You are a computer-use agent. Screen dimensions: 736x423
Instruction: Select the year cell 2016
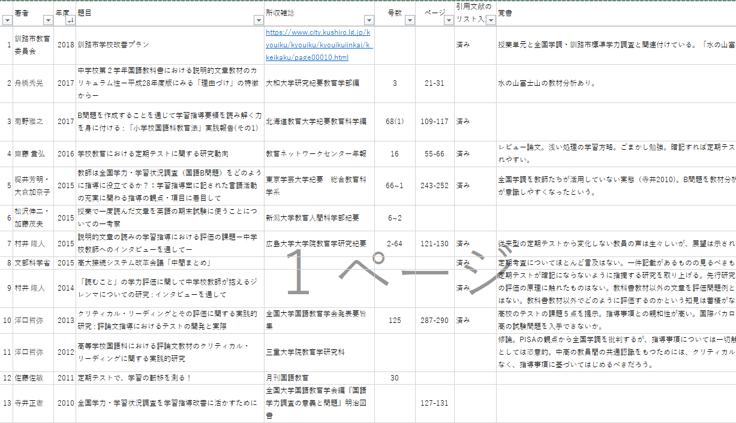click(x=65, y=154)
